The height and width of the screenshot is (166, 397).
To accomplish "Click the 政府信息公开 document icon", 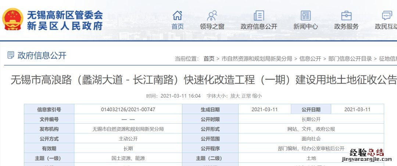I will point(259,15).
